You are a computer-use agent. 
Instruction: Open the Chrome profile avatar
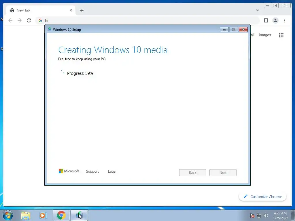tap(275, 20)
